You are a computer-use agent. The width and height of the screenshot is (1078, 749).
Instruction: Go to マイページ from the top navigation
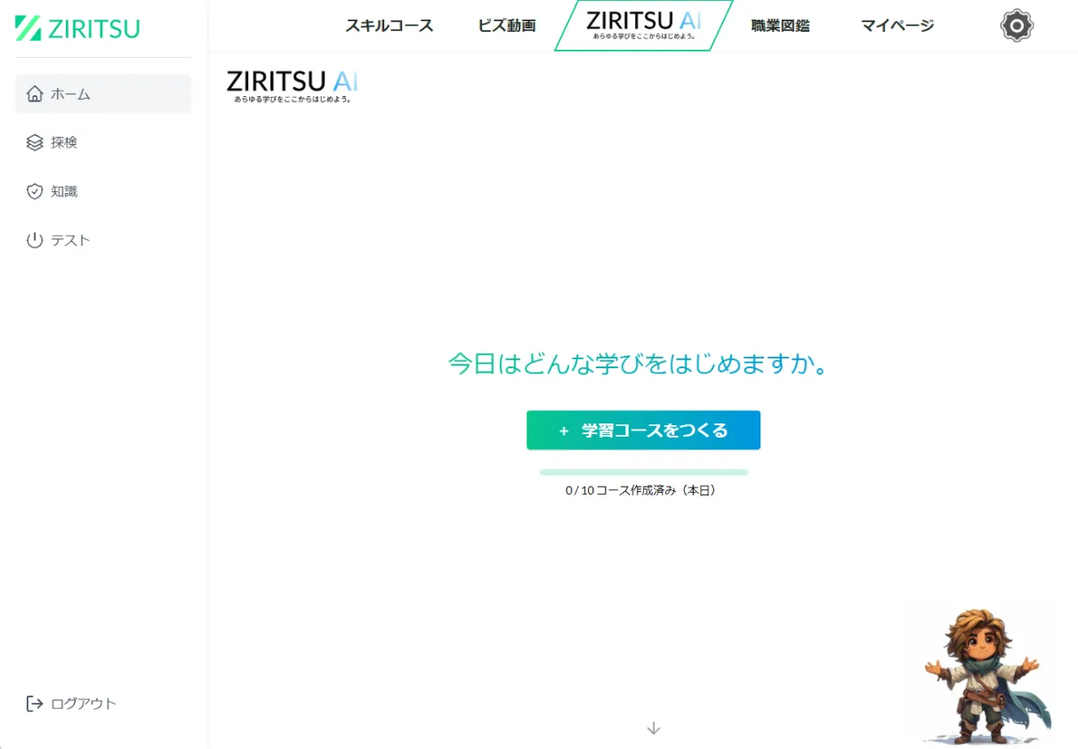[x=896, y=26]
